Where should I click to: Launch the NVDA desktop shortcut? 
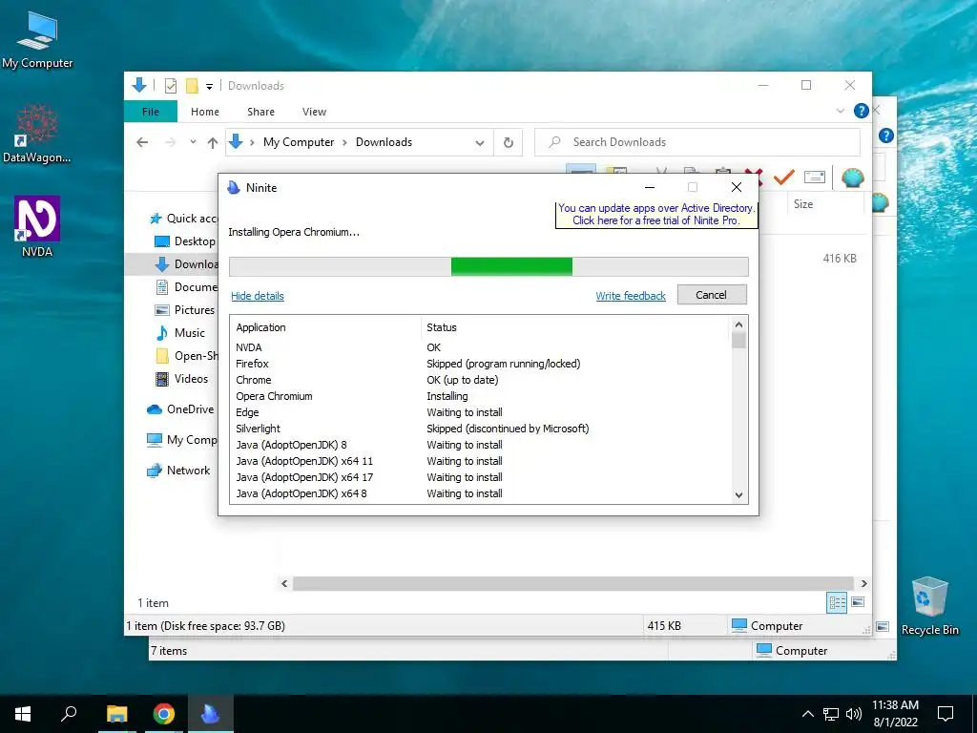(37, 227)
